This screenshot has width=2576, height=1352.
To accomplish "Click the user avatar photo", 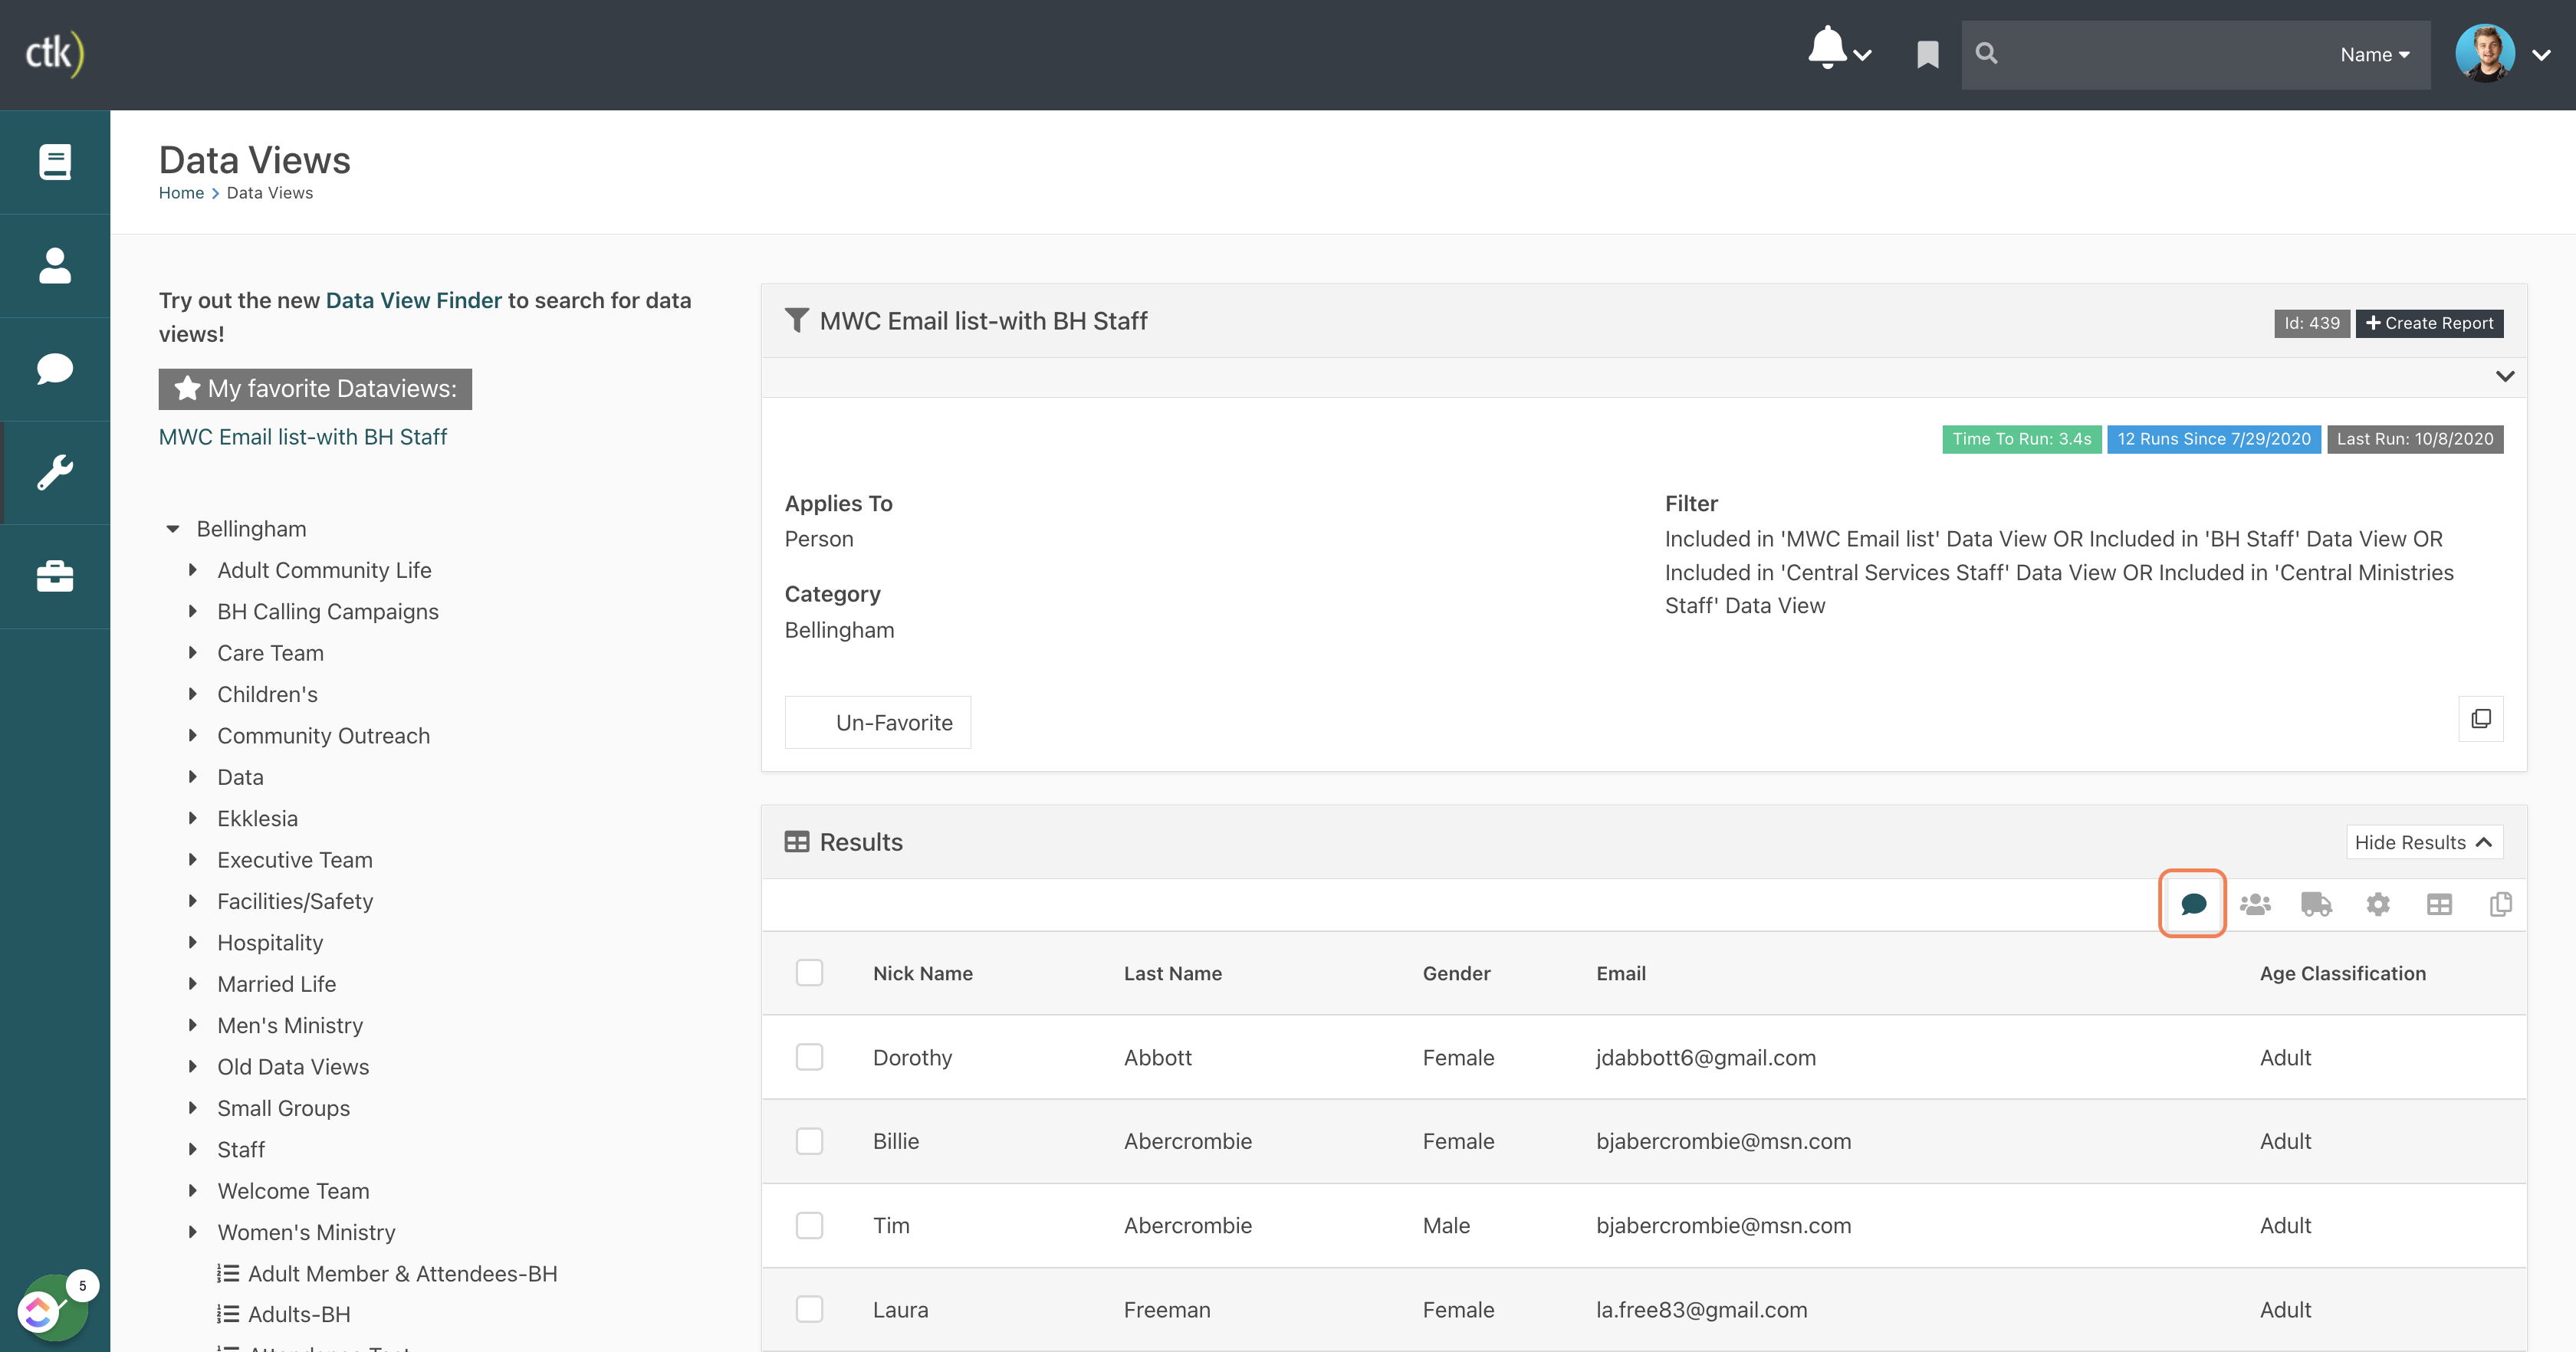I will pos(2484,54).
